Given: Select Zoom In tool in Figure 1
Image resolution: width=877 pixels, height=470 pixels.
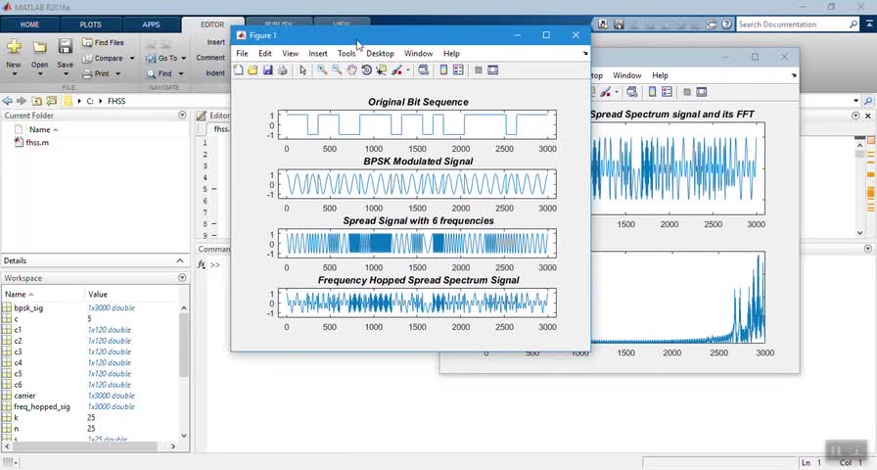Looking at the screenshot, I should coord(322,70).
